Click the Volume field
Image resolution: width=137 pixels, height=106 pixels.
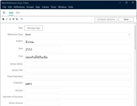click(x=42, y=90)
